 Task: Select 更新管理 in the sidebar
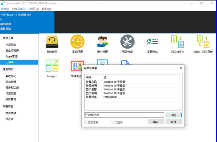point(11,99)
